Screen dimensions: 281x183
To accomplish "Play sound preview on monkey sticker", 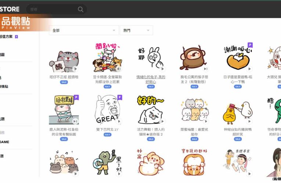I will (x=206, y=69).
